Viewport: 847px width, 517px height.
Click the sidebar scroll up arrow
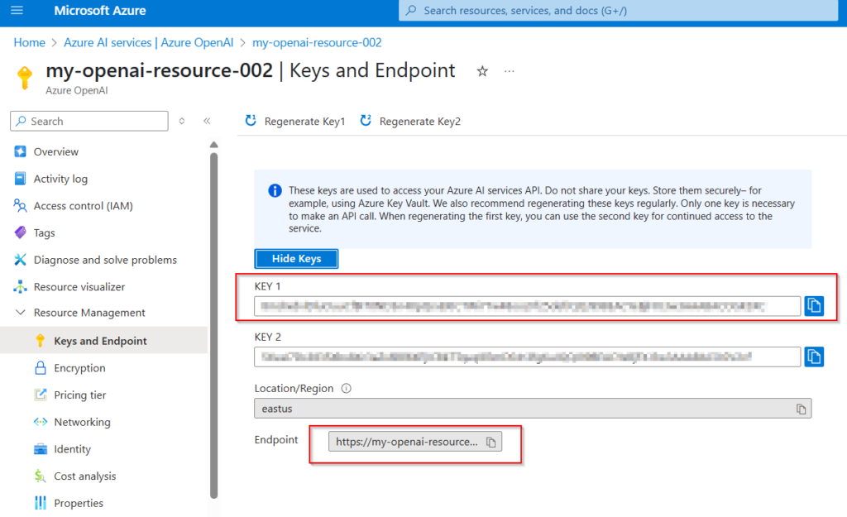point(214,145)
